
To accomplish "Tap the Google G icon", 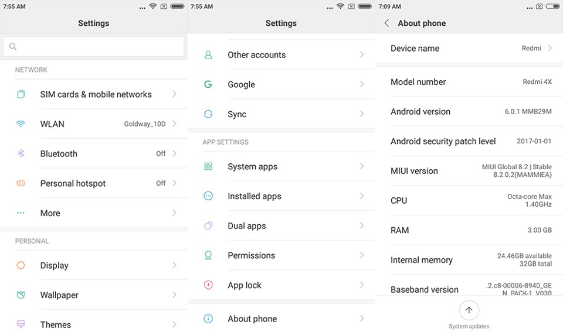I will [208, 84].
